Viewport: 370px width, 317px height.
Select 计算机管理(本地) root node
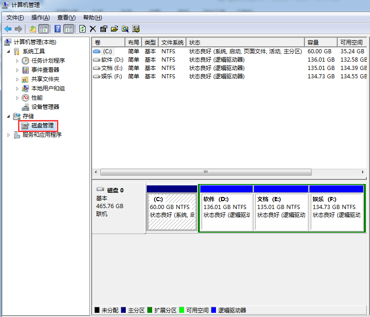35,42
